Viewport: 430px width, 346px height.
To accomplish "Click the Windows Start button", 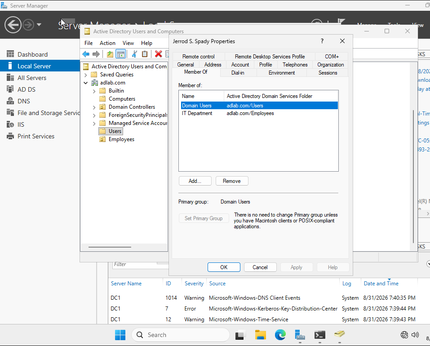I will pyautogui.click(x=120, y=335).
